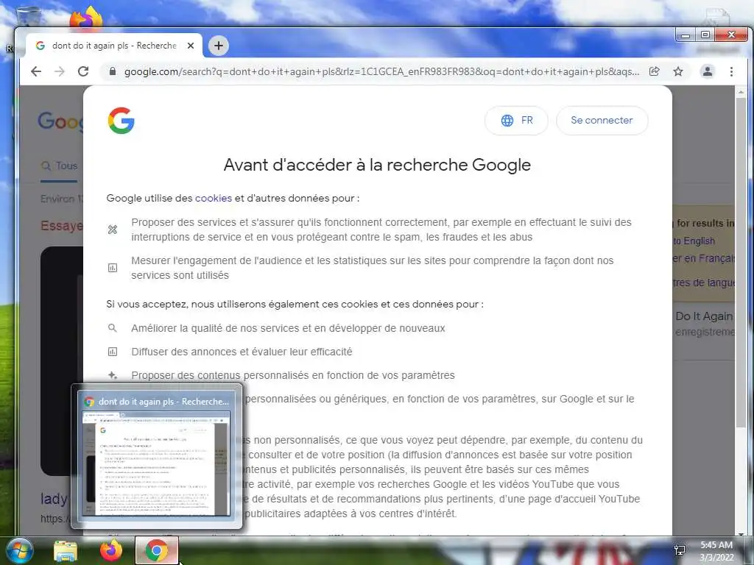Screen dimensions: 754x565
Task: Click the 'Mesurer l'engagement de l'audience' line
Action: 372,268
